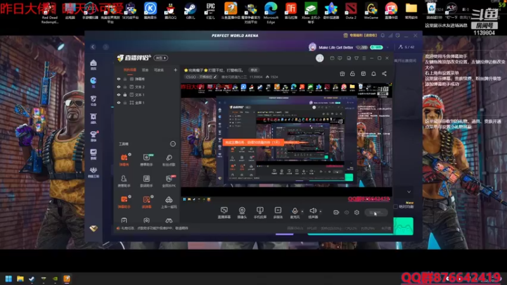Toggle the green switch in Perfect World Arena header
The height and width of the screenshot is (285, 507).
(x=376, y=47)
